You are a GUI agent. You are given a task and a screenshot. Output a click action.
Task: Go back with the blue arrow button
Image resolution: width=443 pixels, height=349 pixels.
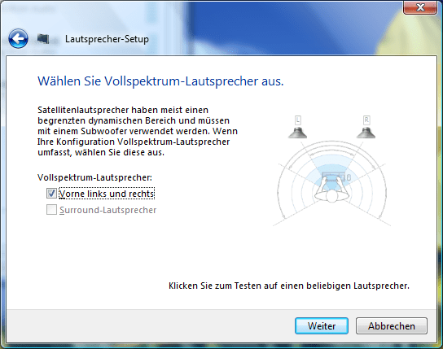click(x=18, y=39)
